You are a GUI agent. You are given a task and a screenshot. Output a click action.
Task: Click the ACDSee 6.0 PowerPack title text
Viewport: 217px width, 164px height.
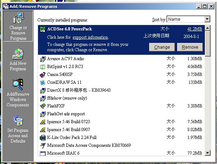70,29
